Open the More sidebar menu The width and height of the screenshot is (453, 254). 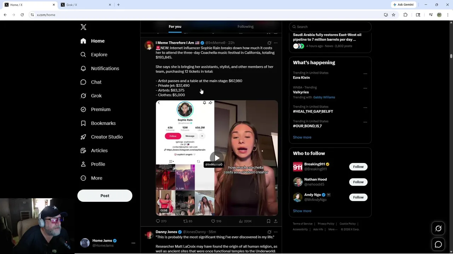click(91, 178)
